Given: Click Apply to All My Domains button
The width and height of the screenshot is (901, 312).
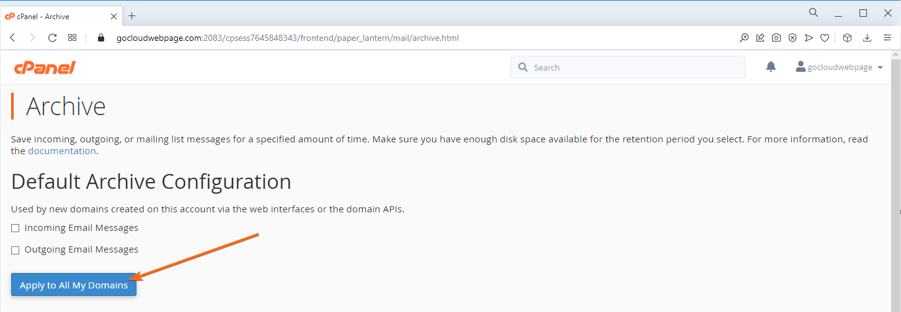Looking at the screenshot, I should pos(74,285).
